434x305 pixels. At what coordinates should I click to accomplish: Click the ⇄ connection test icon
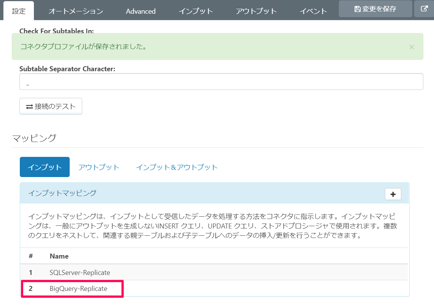[28, 106]
